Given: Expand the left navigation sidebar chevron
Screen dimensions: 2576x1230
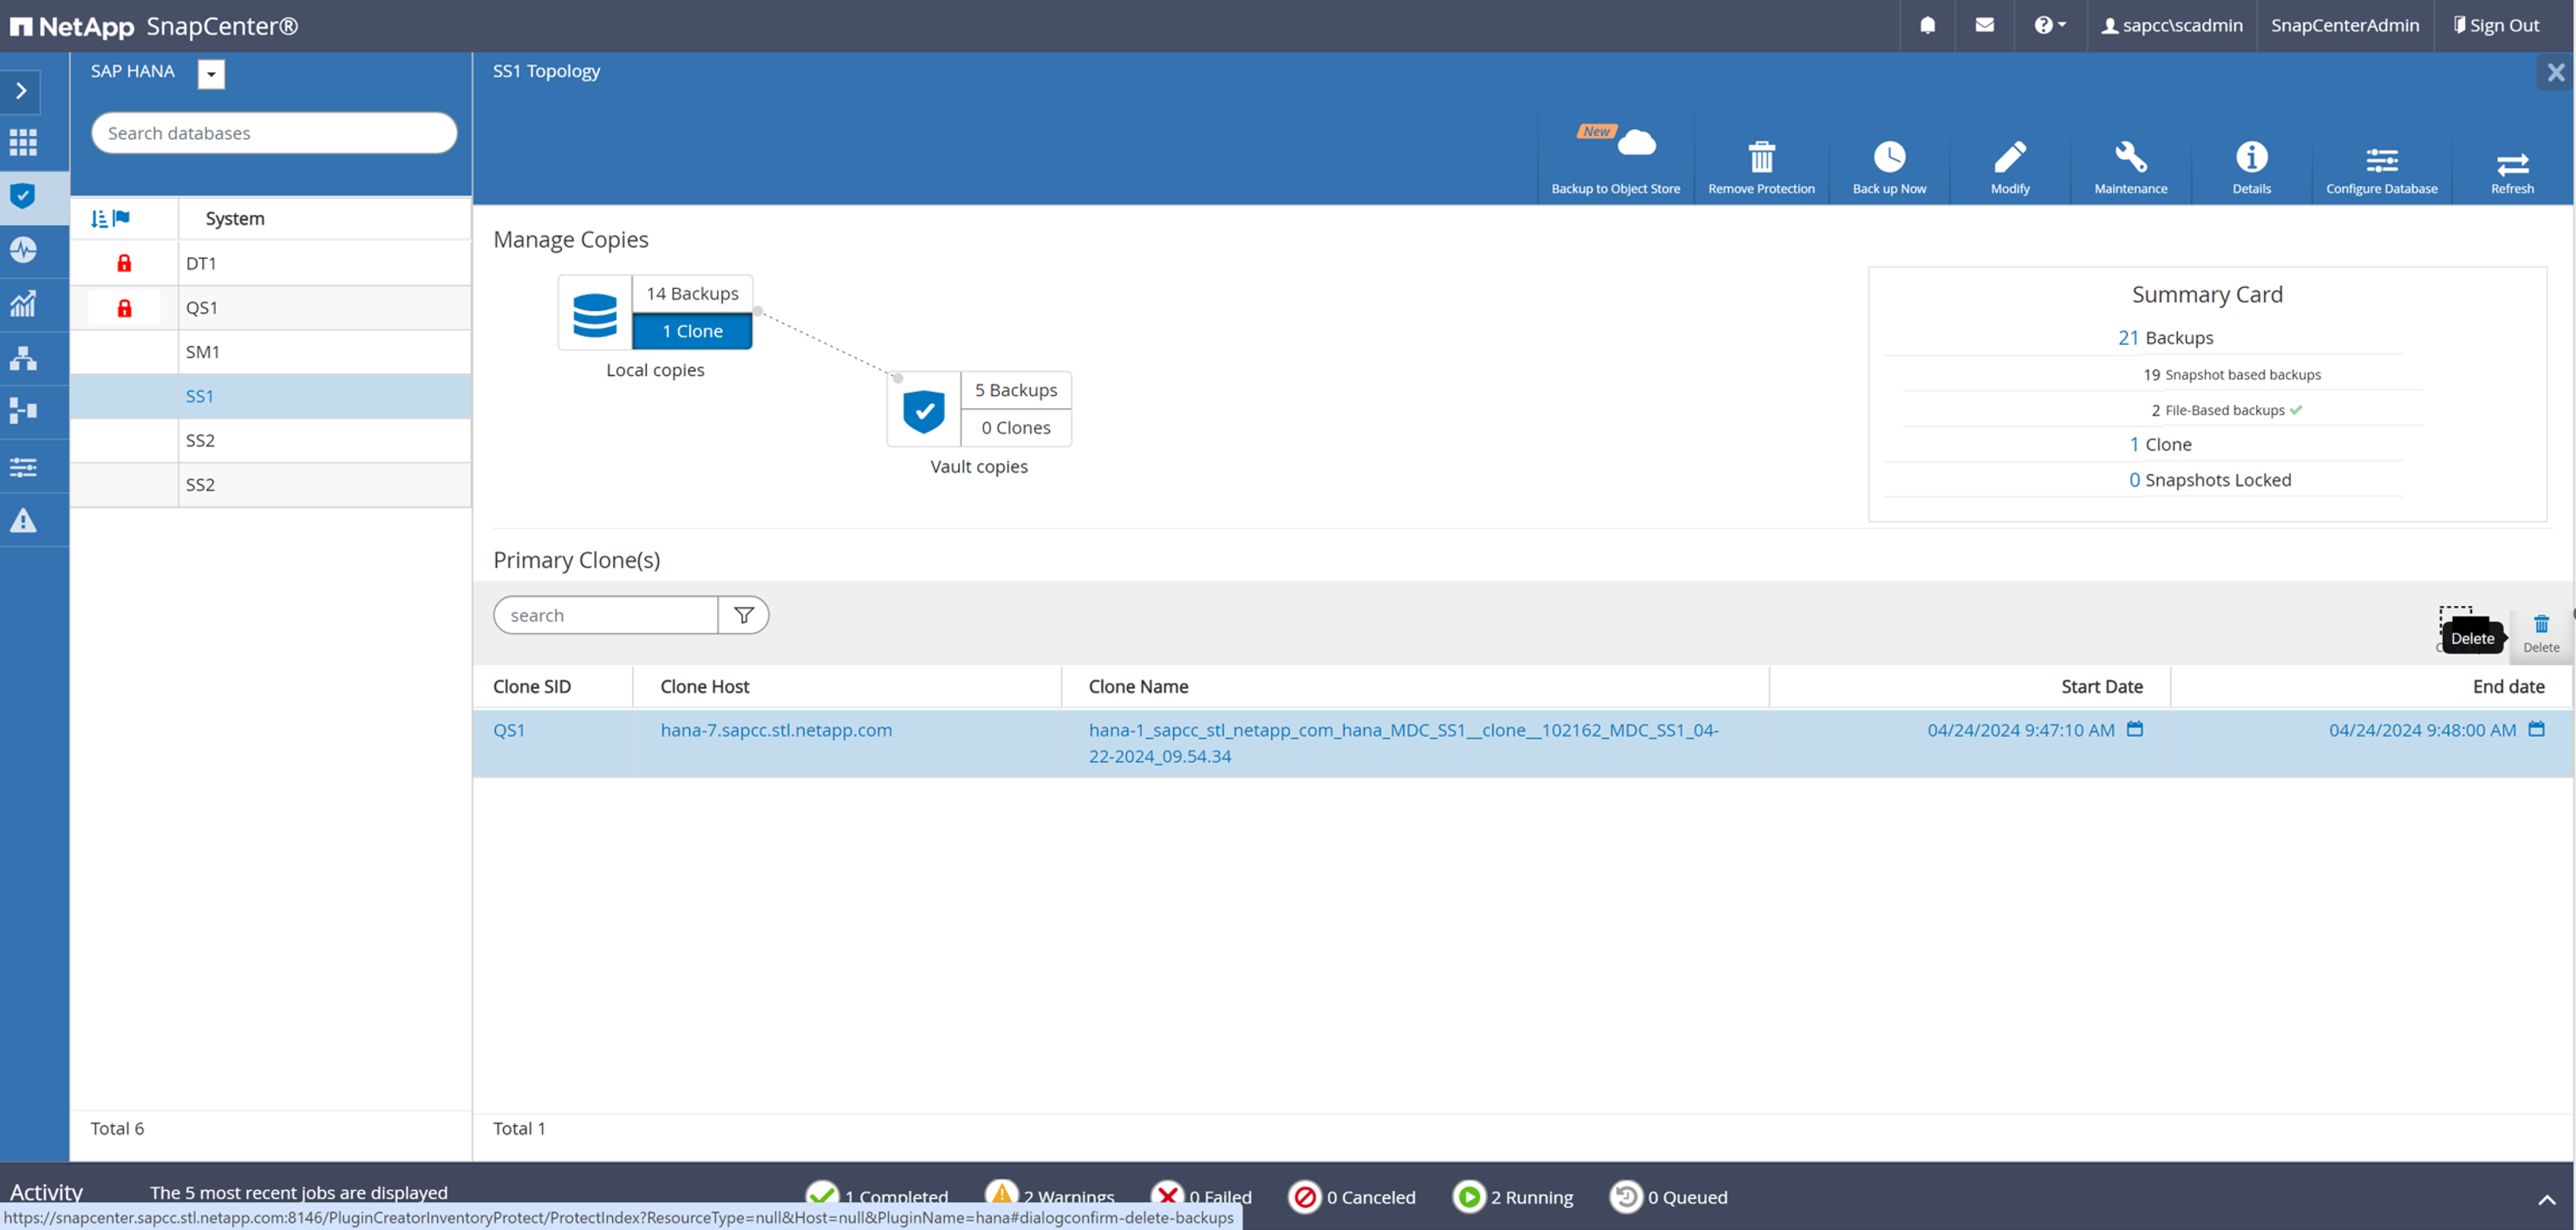Looking at the screenshot, I should point(22,91).
